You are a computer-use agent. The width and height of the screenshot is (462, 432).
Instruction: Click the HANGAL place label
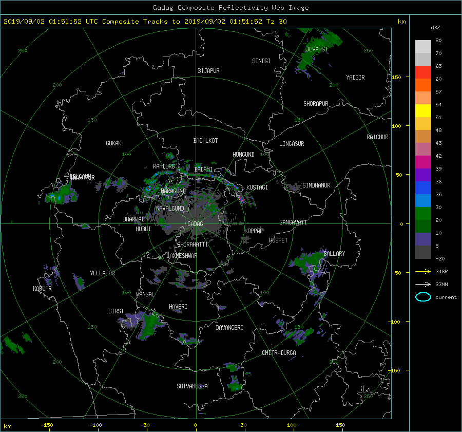[x=145, y=294]
